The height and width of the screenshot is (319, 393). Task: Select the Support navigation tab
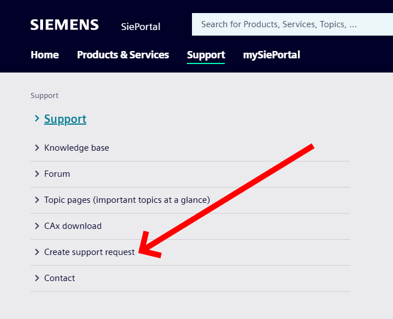click(x=206, y=55)
